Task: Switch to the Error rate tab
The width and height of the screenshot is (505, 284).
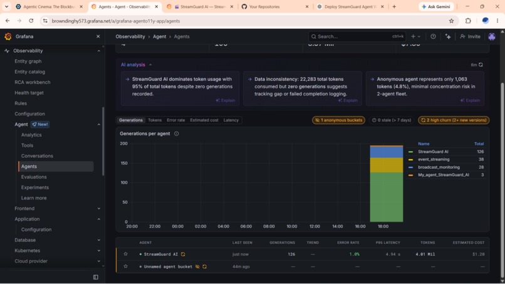Action: pos(176,120)
